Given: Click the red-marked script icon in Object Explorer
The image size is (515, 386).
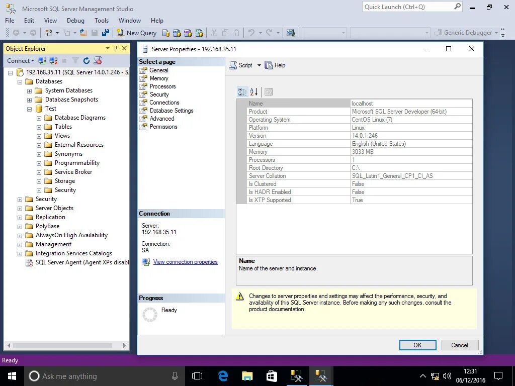Looking at the screenshot, I should click(x=98, y=61).
